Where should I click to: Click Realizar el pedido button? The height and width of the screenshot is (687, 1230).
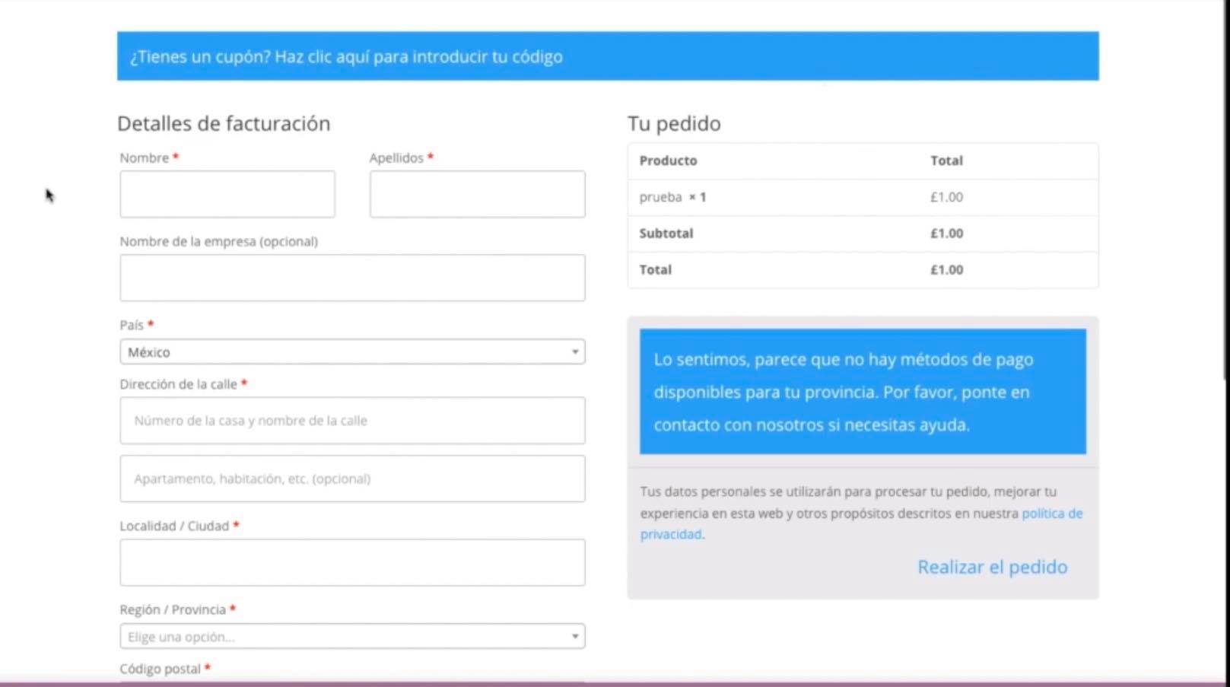[x=992, y=567]
